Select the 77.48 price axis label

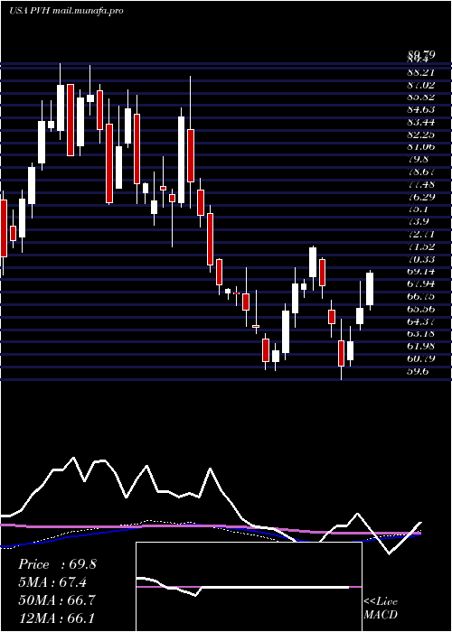420,184
